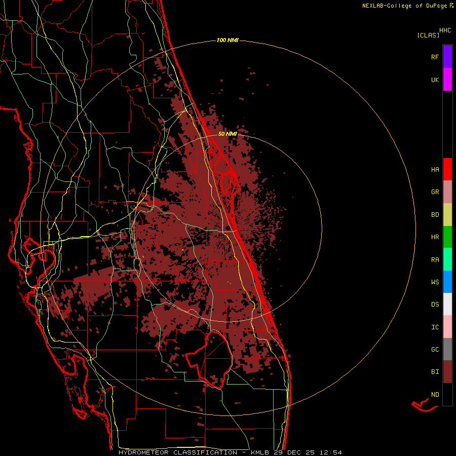Click the 'DS' legend label
This screenshot has height=456, width=456.
point(435,305)
